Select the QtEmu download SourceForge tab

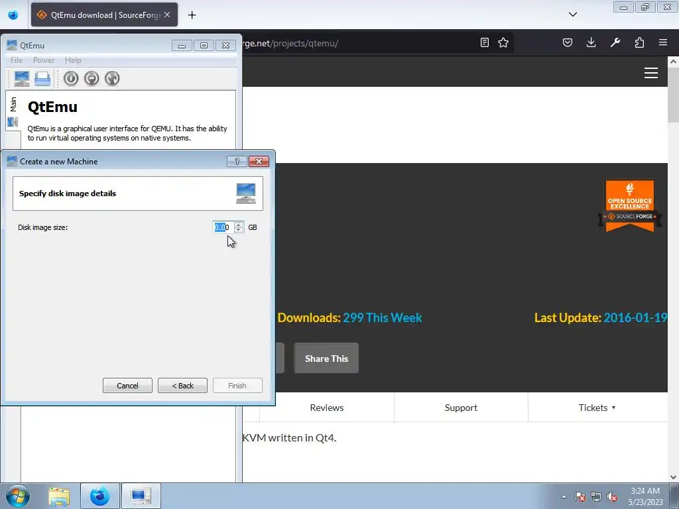pyautogui.click(x=104, y=15)
